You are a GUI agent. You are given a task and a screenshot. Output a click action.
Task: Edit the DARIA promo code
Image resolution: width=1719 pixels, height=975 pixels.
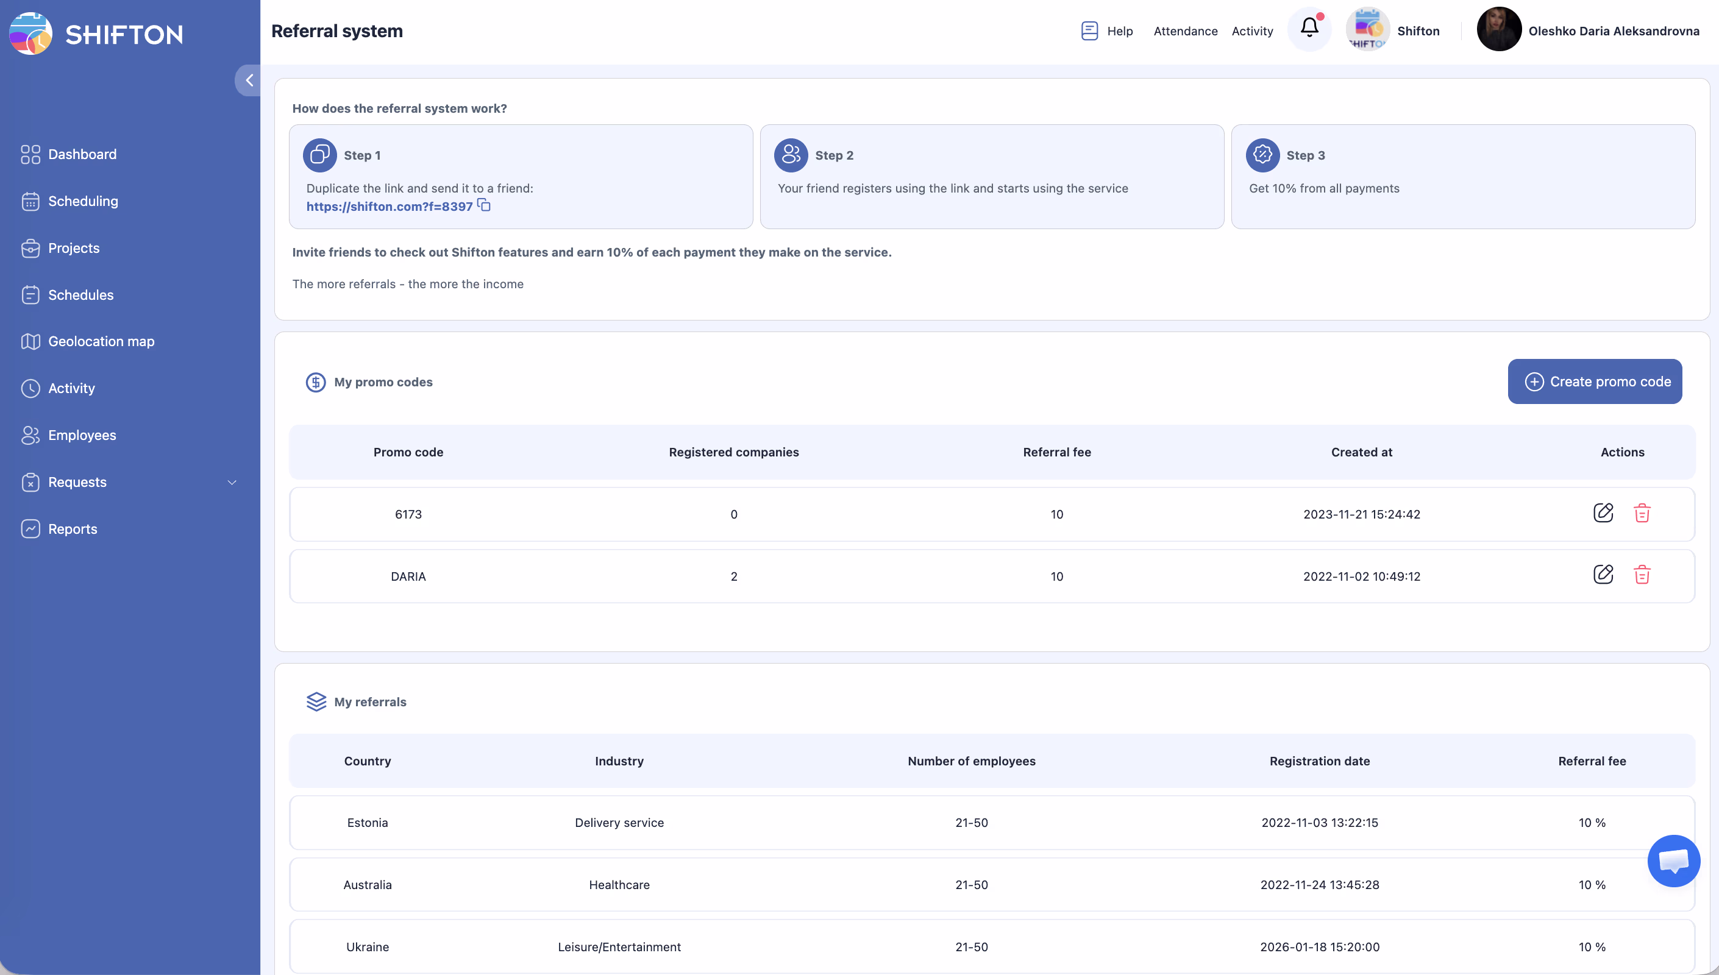pos(1603,575)
